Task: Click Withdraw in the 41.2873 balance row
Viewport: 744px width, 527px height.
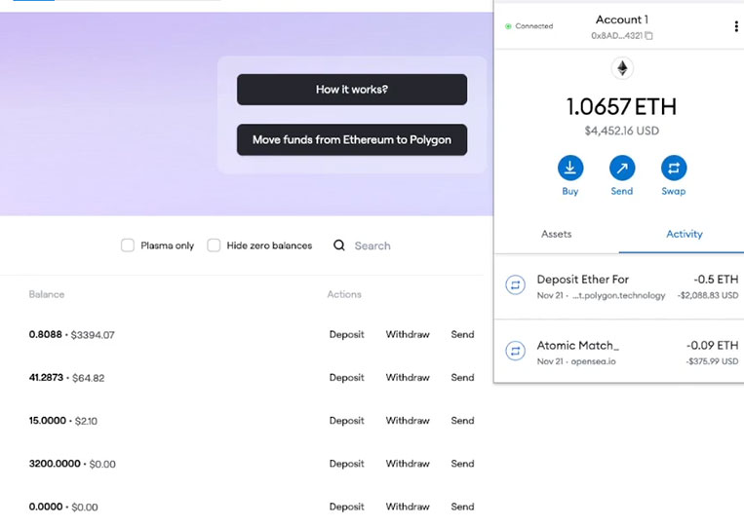Action: pos(408,378)
